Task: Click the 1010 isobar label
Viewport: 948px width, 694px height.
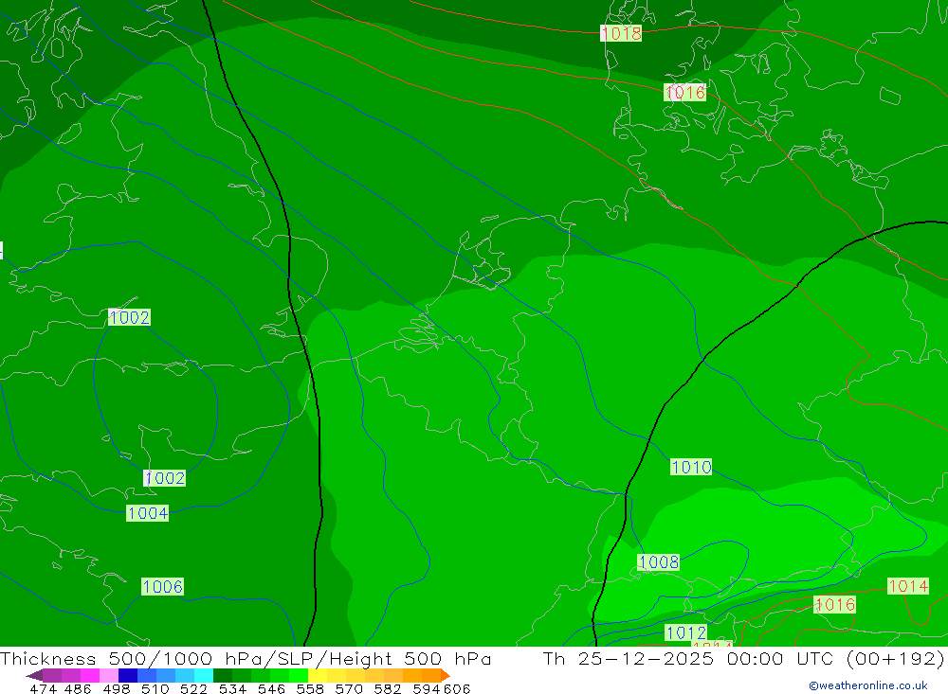Action: (x=691, y=467)
